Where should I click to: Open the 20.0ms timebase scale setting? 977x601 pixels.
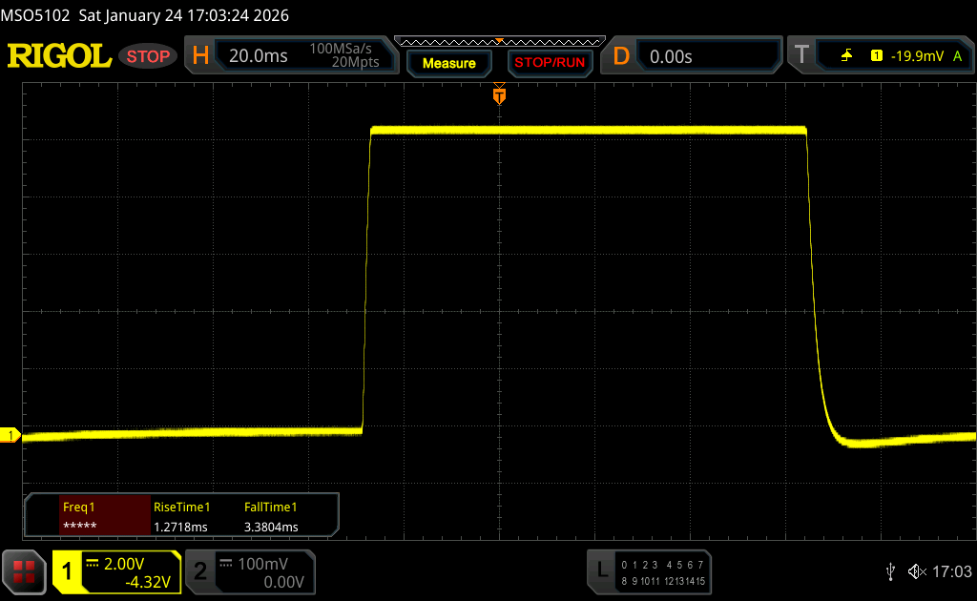pos(258,56)
